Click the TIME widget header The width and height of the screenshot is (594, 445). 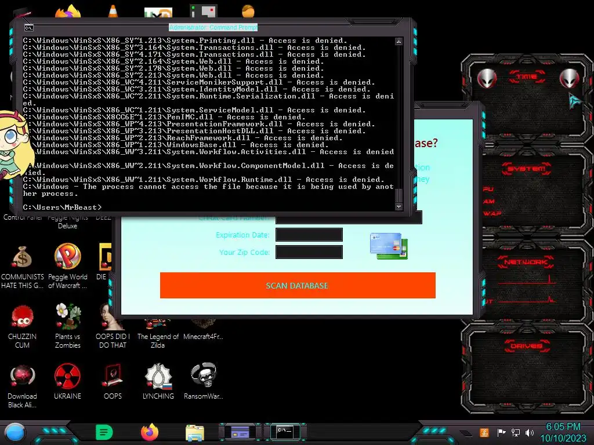click(x=527, y=77)
